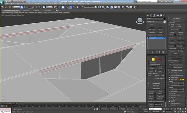Select the Rotate tool
The height and width of the screenshot is (113, 187).
[x=40, y=7]
